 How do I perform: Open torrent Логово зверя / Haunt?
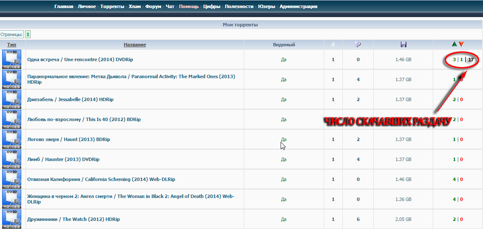click(69, 139)
